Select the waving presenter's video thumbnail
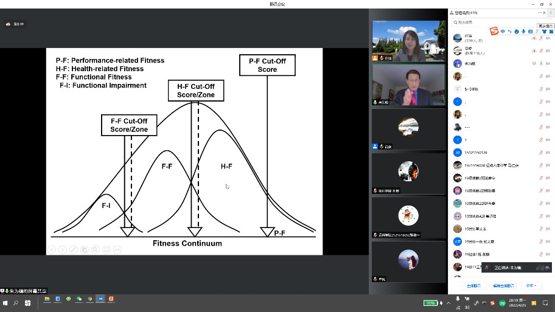Viewport: 555px width, 312px height. [408, 85]
